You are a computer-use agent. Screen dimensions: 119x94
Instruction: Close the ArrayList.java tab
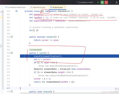tap(65, 7)
